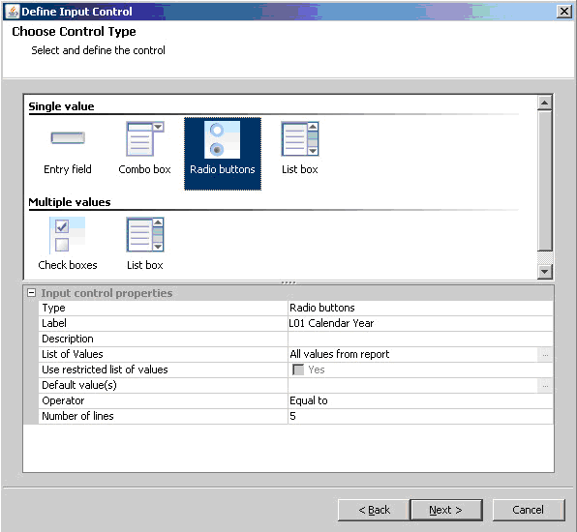Open Default value(s) ellipsis button
The image size is (577, 532).
pyautogui.click(x=545, y=385)
